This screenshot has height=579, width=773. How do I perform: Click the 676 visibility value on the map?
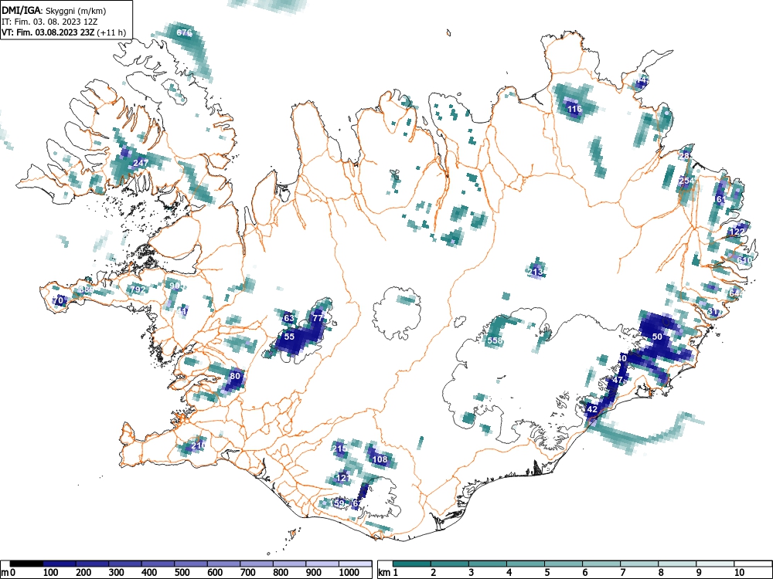click(x=184, y=32)
